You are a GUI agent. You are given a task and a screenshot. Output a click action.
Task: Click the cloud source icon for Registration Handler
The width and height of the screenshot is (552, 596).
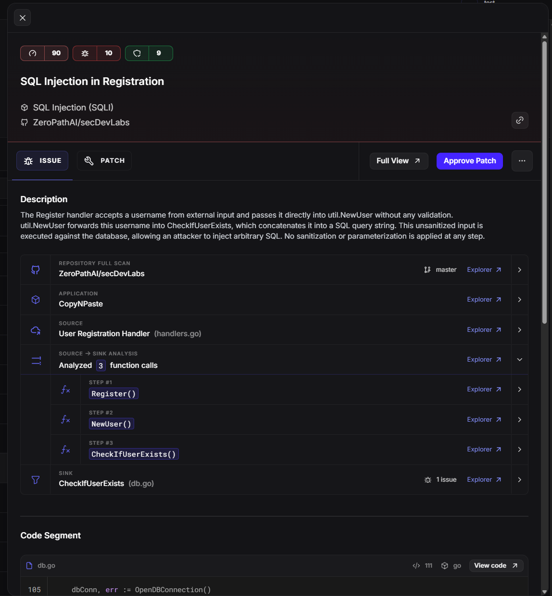pos(36,330)
